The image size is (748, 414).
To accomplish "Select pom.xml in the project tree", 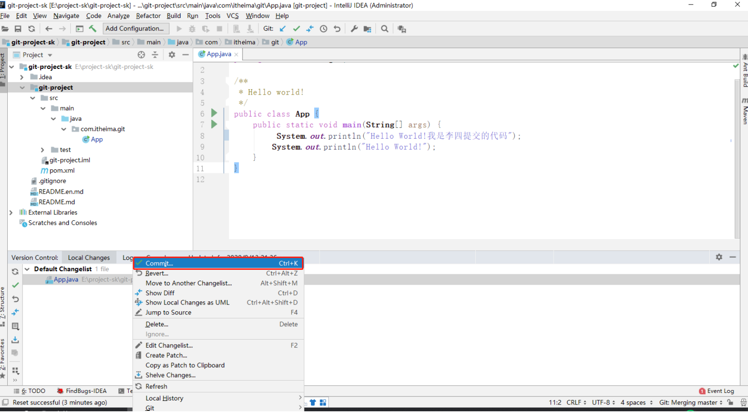I will coord(62,171).
